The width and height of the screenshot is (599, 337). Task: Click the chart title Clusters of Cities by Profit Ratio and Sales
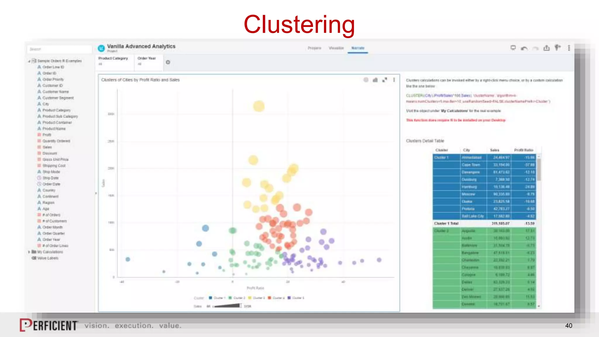click(140, 80)
